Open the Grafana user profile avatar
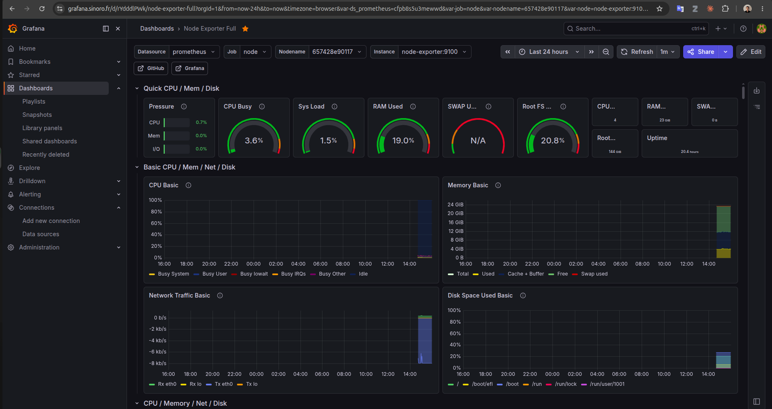This screenshot has width=772, height=409. pos(762,29)
